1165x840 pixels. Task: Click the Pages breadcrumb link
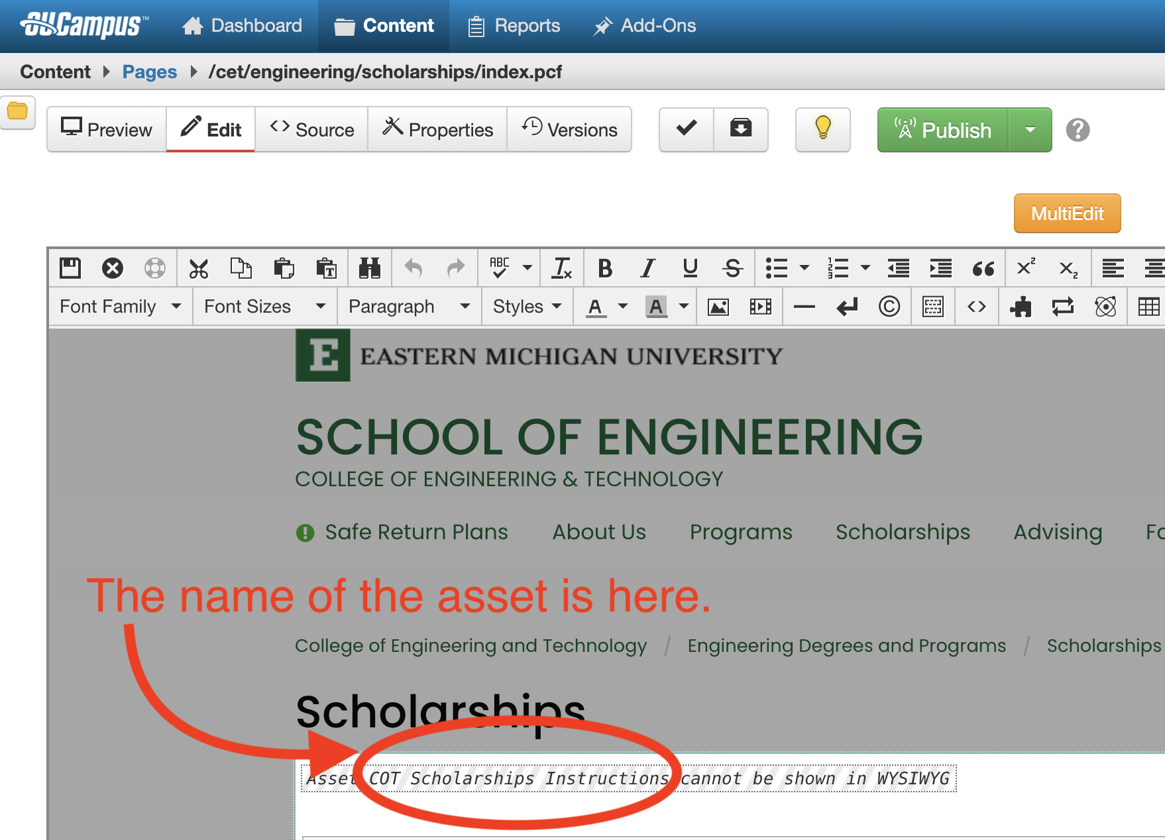(150, 72)
